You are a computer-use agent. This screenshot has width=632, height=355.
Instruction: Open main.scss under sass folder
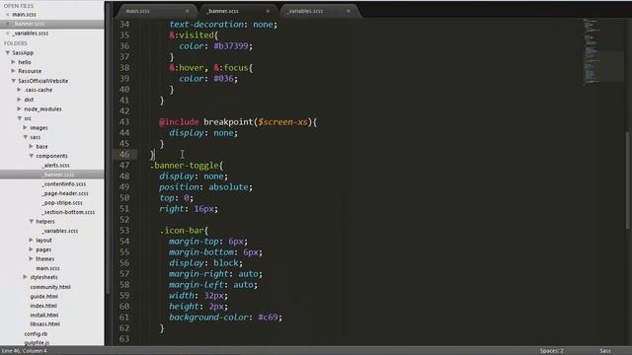coord(47,268)
